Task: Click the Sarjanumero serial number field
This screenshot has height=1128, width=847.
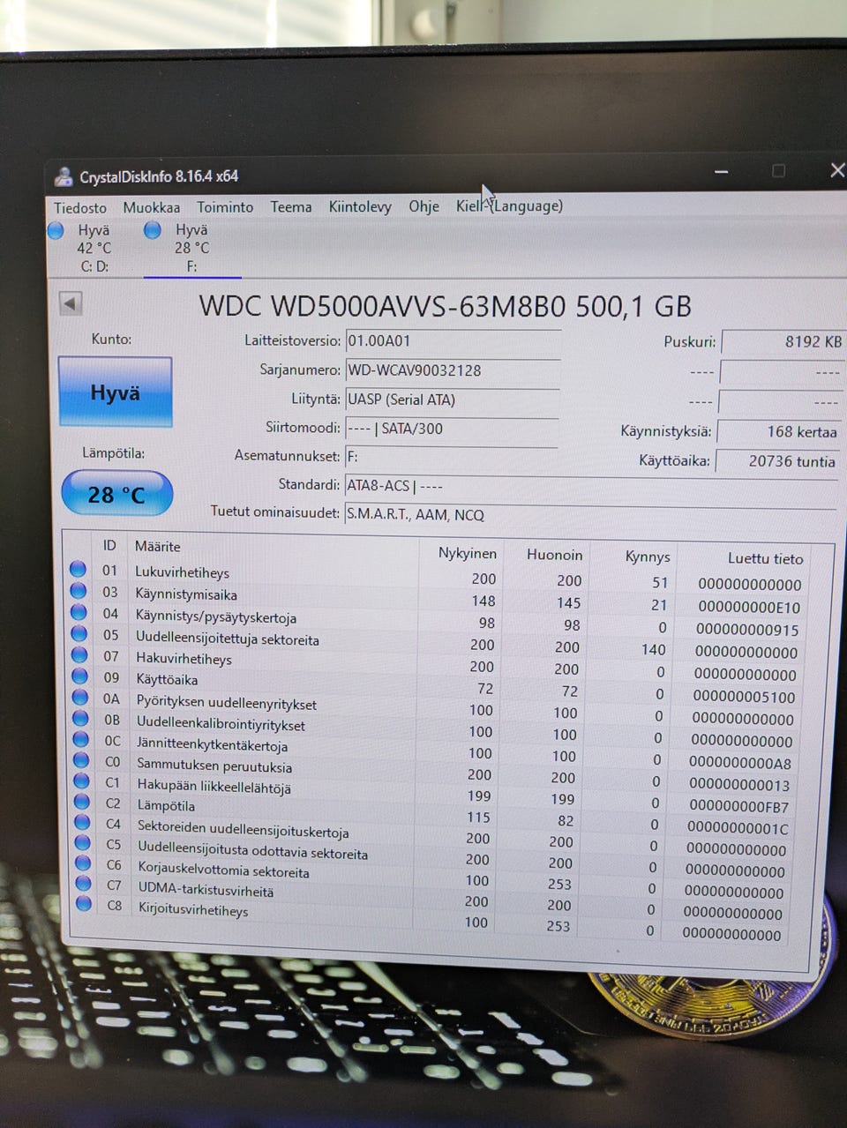Action: [x=453, y=370]
